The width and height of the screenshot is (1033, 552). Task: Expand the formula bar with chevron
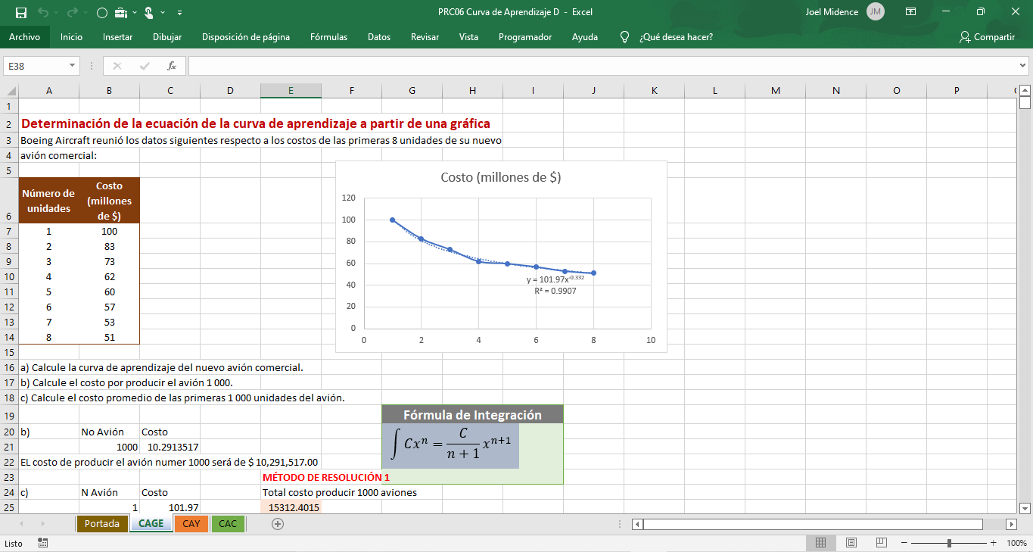click(x=1023, y=66)
